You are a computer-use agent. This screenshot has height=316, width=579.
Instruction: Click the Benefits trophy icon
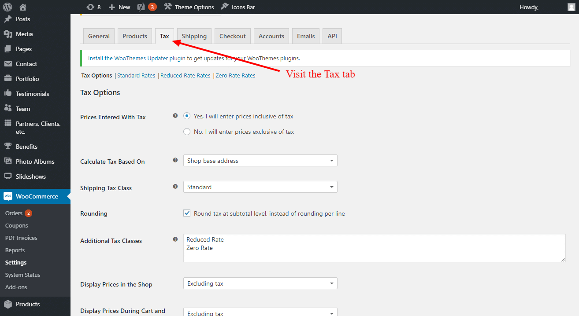click(8, 147)
